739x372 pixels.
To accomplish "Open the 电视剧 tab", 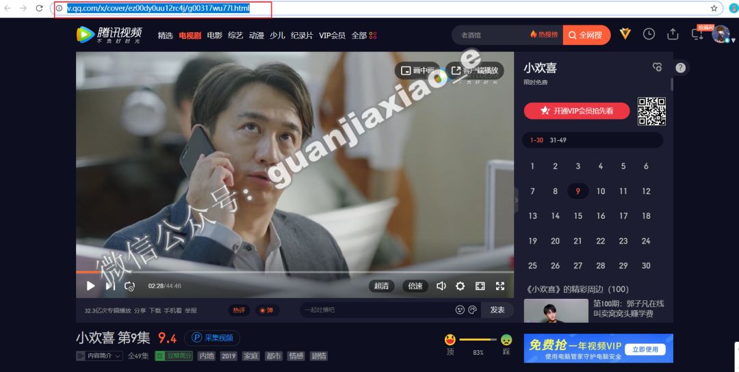I will (190, 36).
